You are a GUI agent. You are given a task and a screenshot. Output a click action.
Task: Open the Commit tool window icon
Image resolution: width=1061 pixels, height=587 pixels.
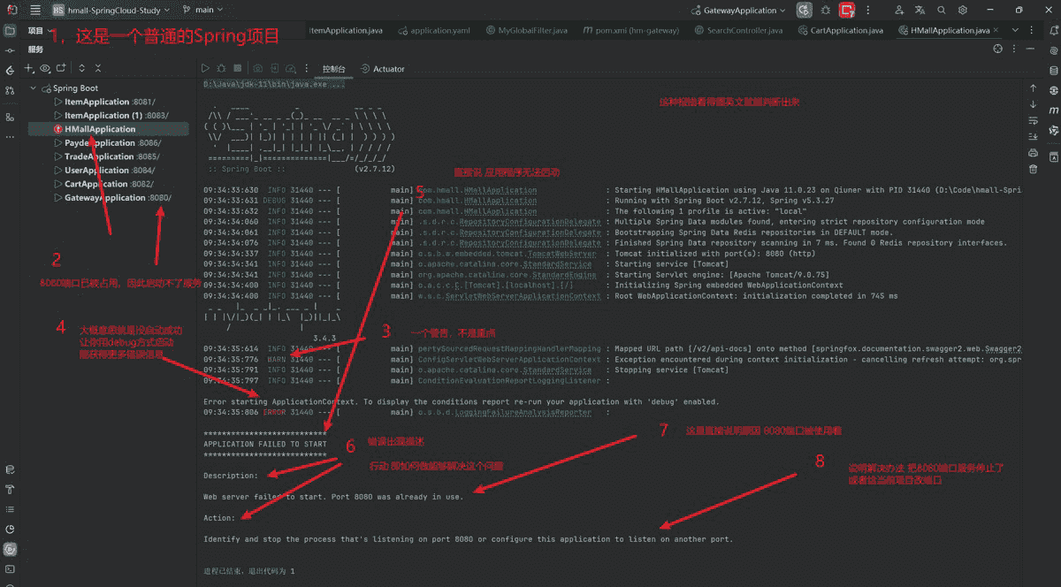point(10,50)
